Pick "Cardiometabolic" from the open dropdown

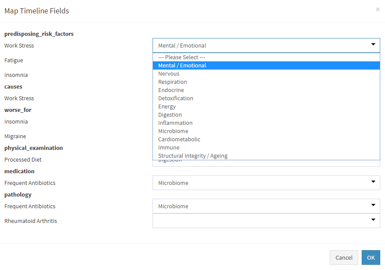(179, 139)
